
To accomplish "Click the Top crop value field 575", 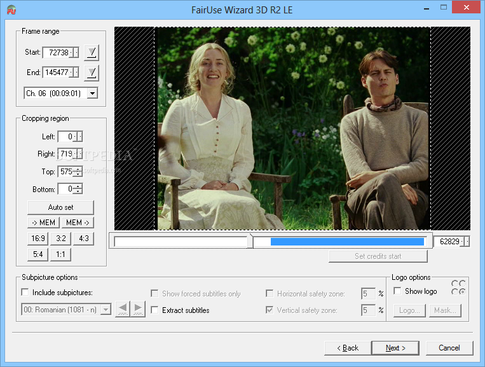I will click(67, 172).
